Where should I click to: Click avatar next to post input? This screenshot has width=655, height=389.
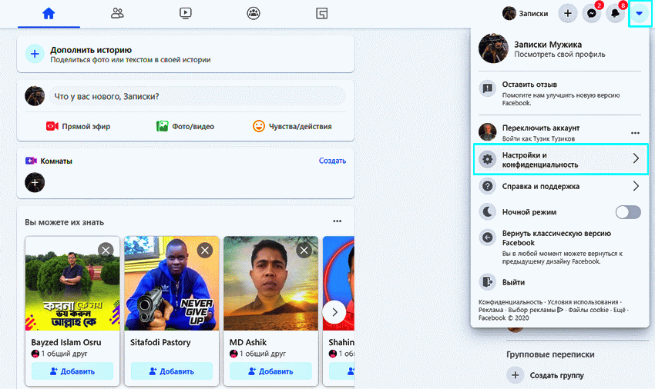(35, 96)
